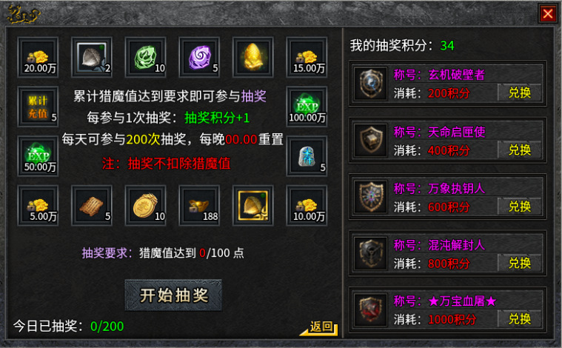Click the highlighted golden shell prize icon
The image size is (562, 348).
pos(253,205)
